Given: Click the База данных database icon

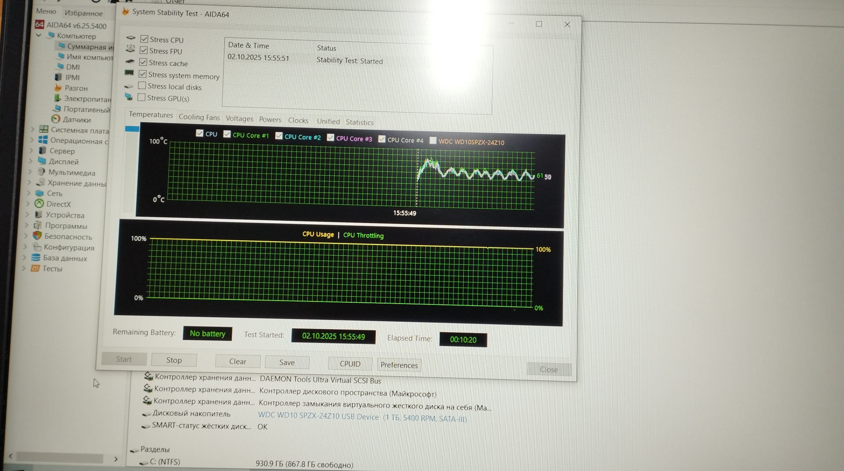Looking at the screenshot, I should pos(36,258).
